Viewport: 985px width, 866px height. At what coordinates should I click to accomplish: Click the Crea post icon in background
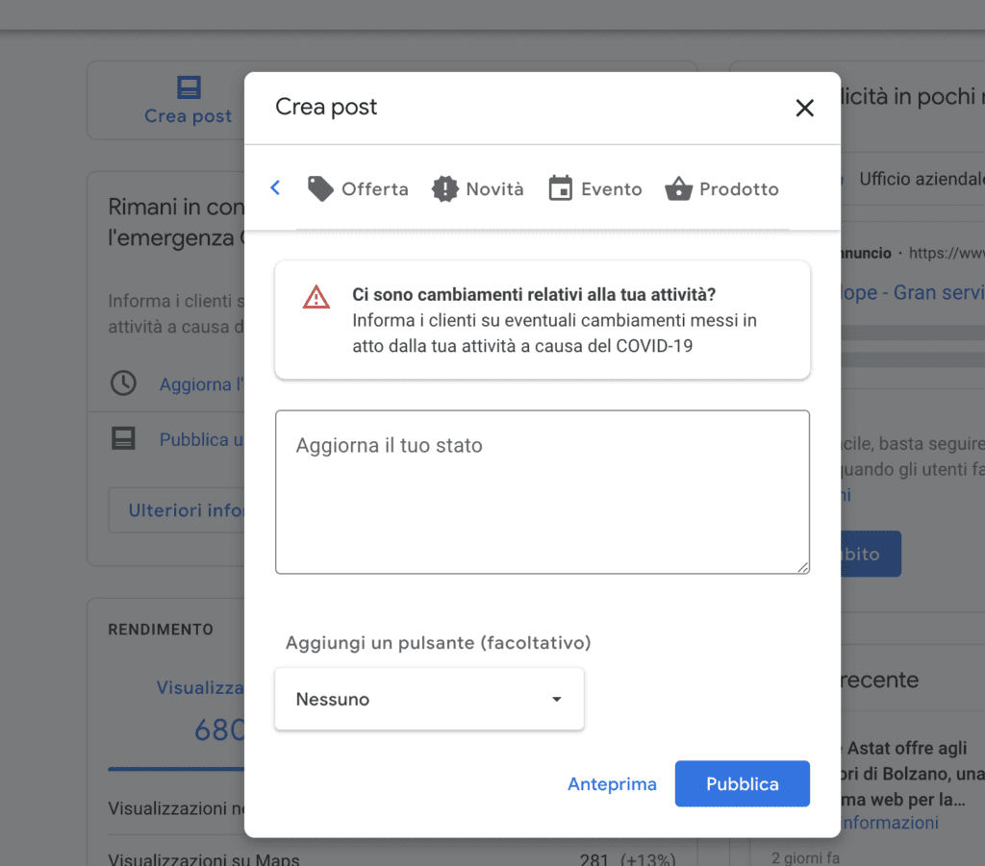click(189, 88)
